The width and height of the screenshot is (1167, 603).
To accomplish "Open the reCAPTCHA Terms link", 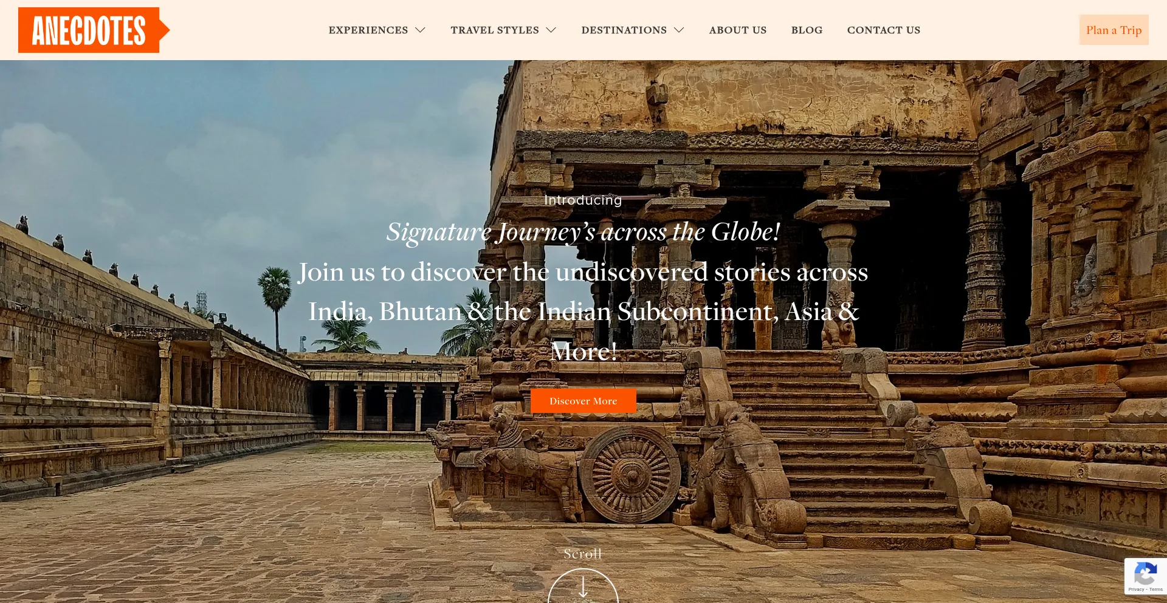I will tap(1156, 590).
